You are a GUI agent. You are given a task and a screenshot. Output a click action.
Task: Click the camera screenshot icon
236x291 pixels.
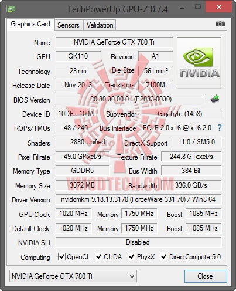tap(220, 24)
